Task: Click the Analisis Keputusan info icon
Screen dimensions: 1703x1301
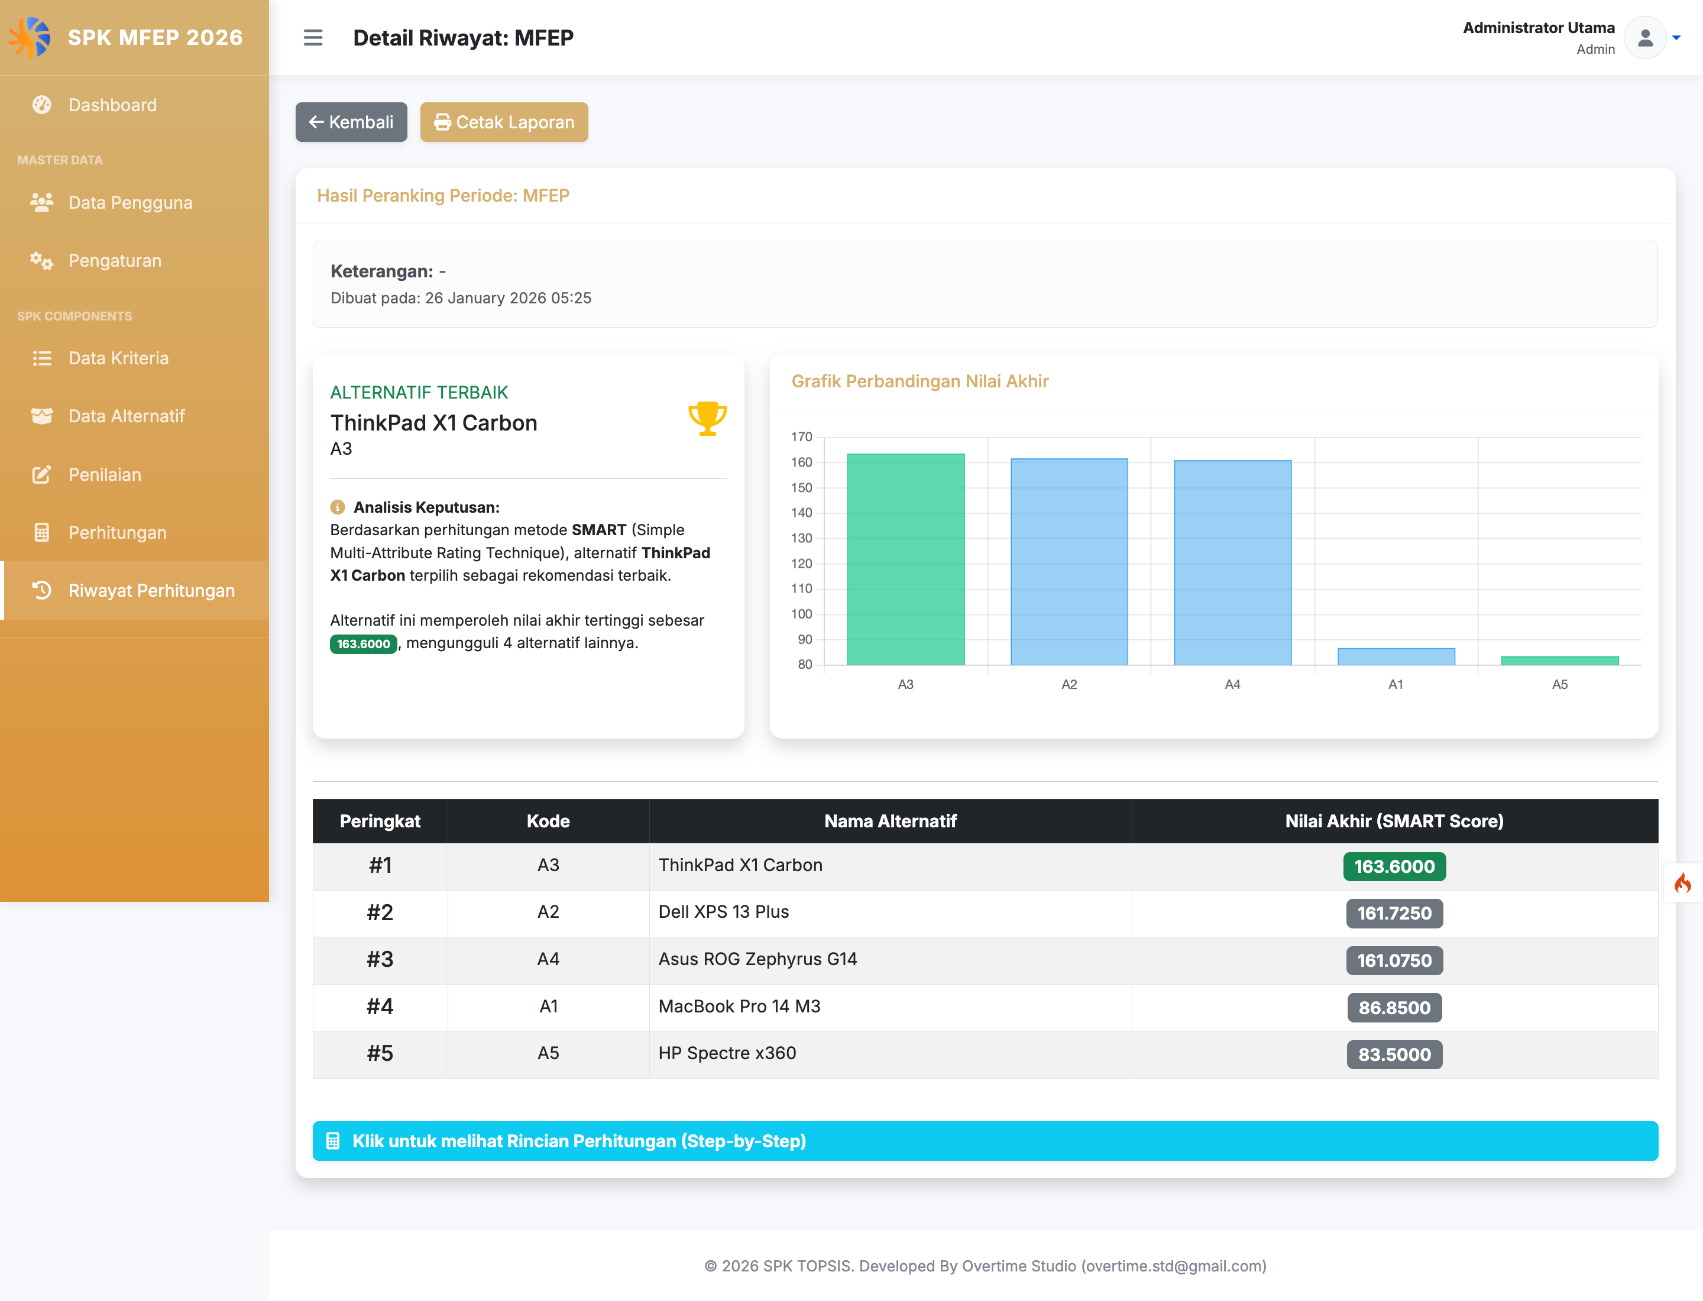Action: coord(338,507)
